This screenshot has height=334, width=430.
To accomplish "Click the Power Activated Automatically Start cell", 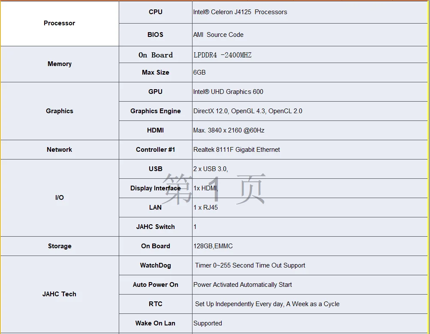I will tap(243, 285).
